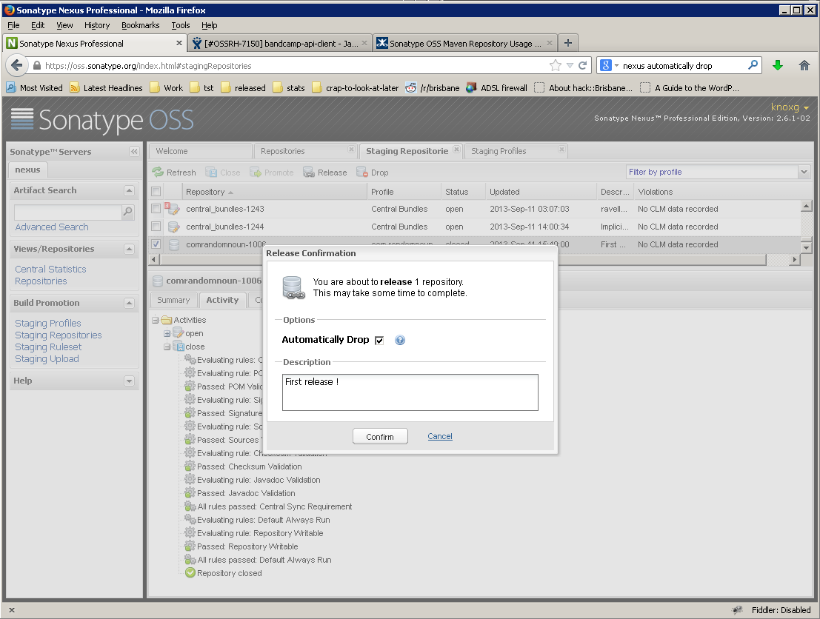Expand the Help section

click(129, 381)
